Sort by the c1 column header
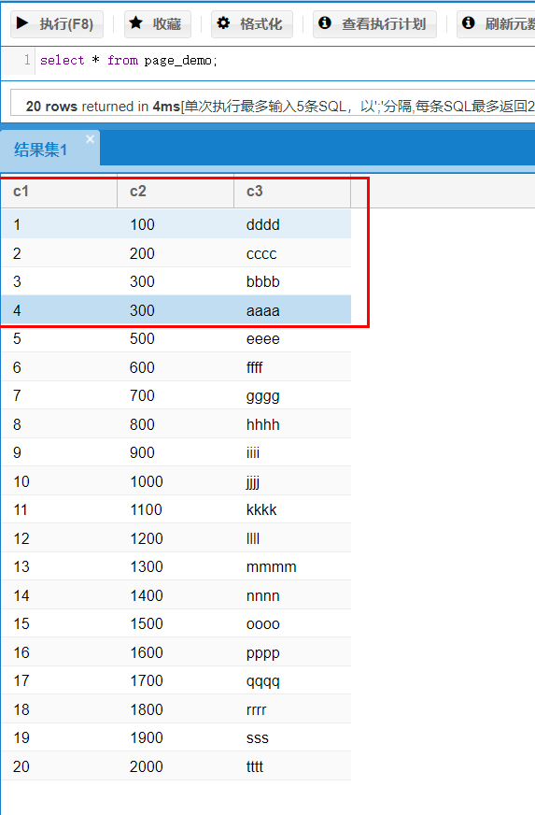This screenshot has height=815, width=535. pyautogui.click(x=59, y=192)
